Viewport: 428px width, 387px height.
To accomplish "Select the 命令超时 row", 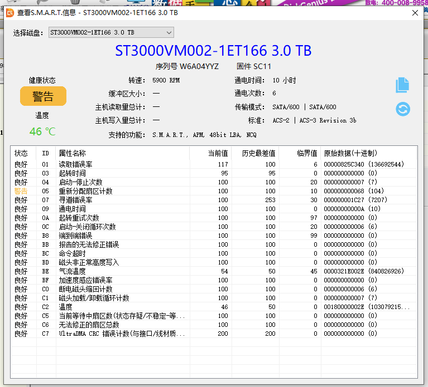I will pos(214,253).
